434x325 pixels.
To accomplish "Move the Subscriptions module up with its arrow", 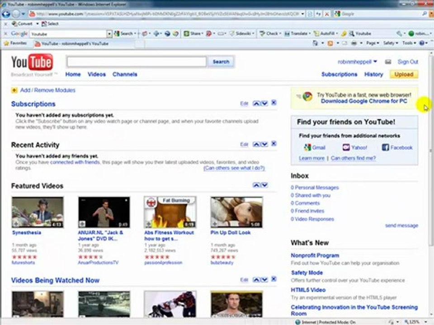I will click(x=256, y=103).
